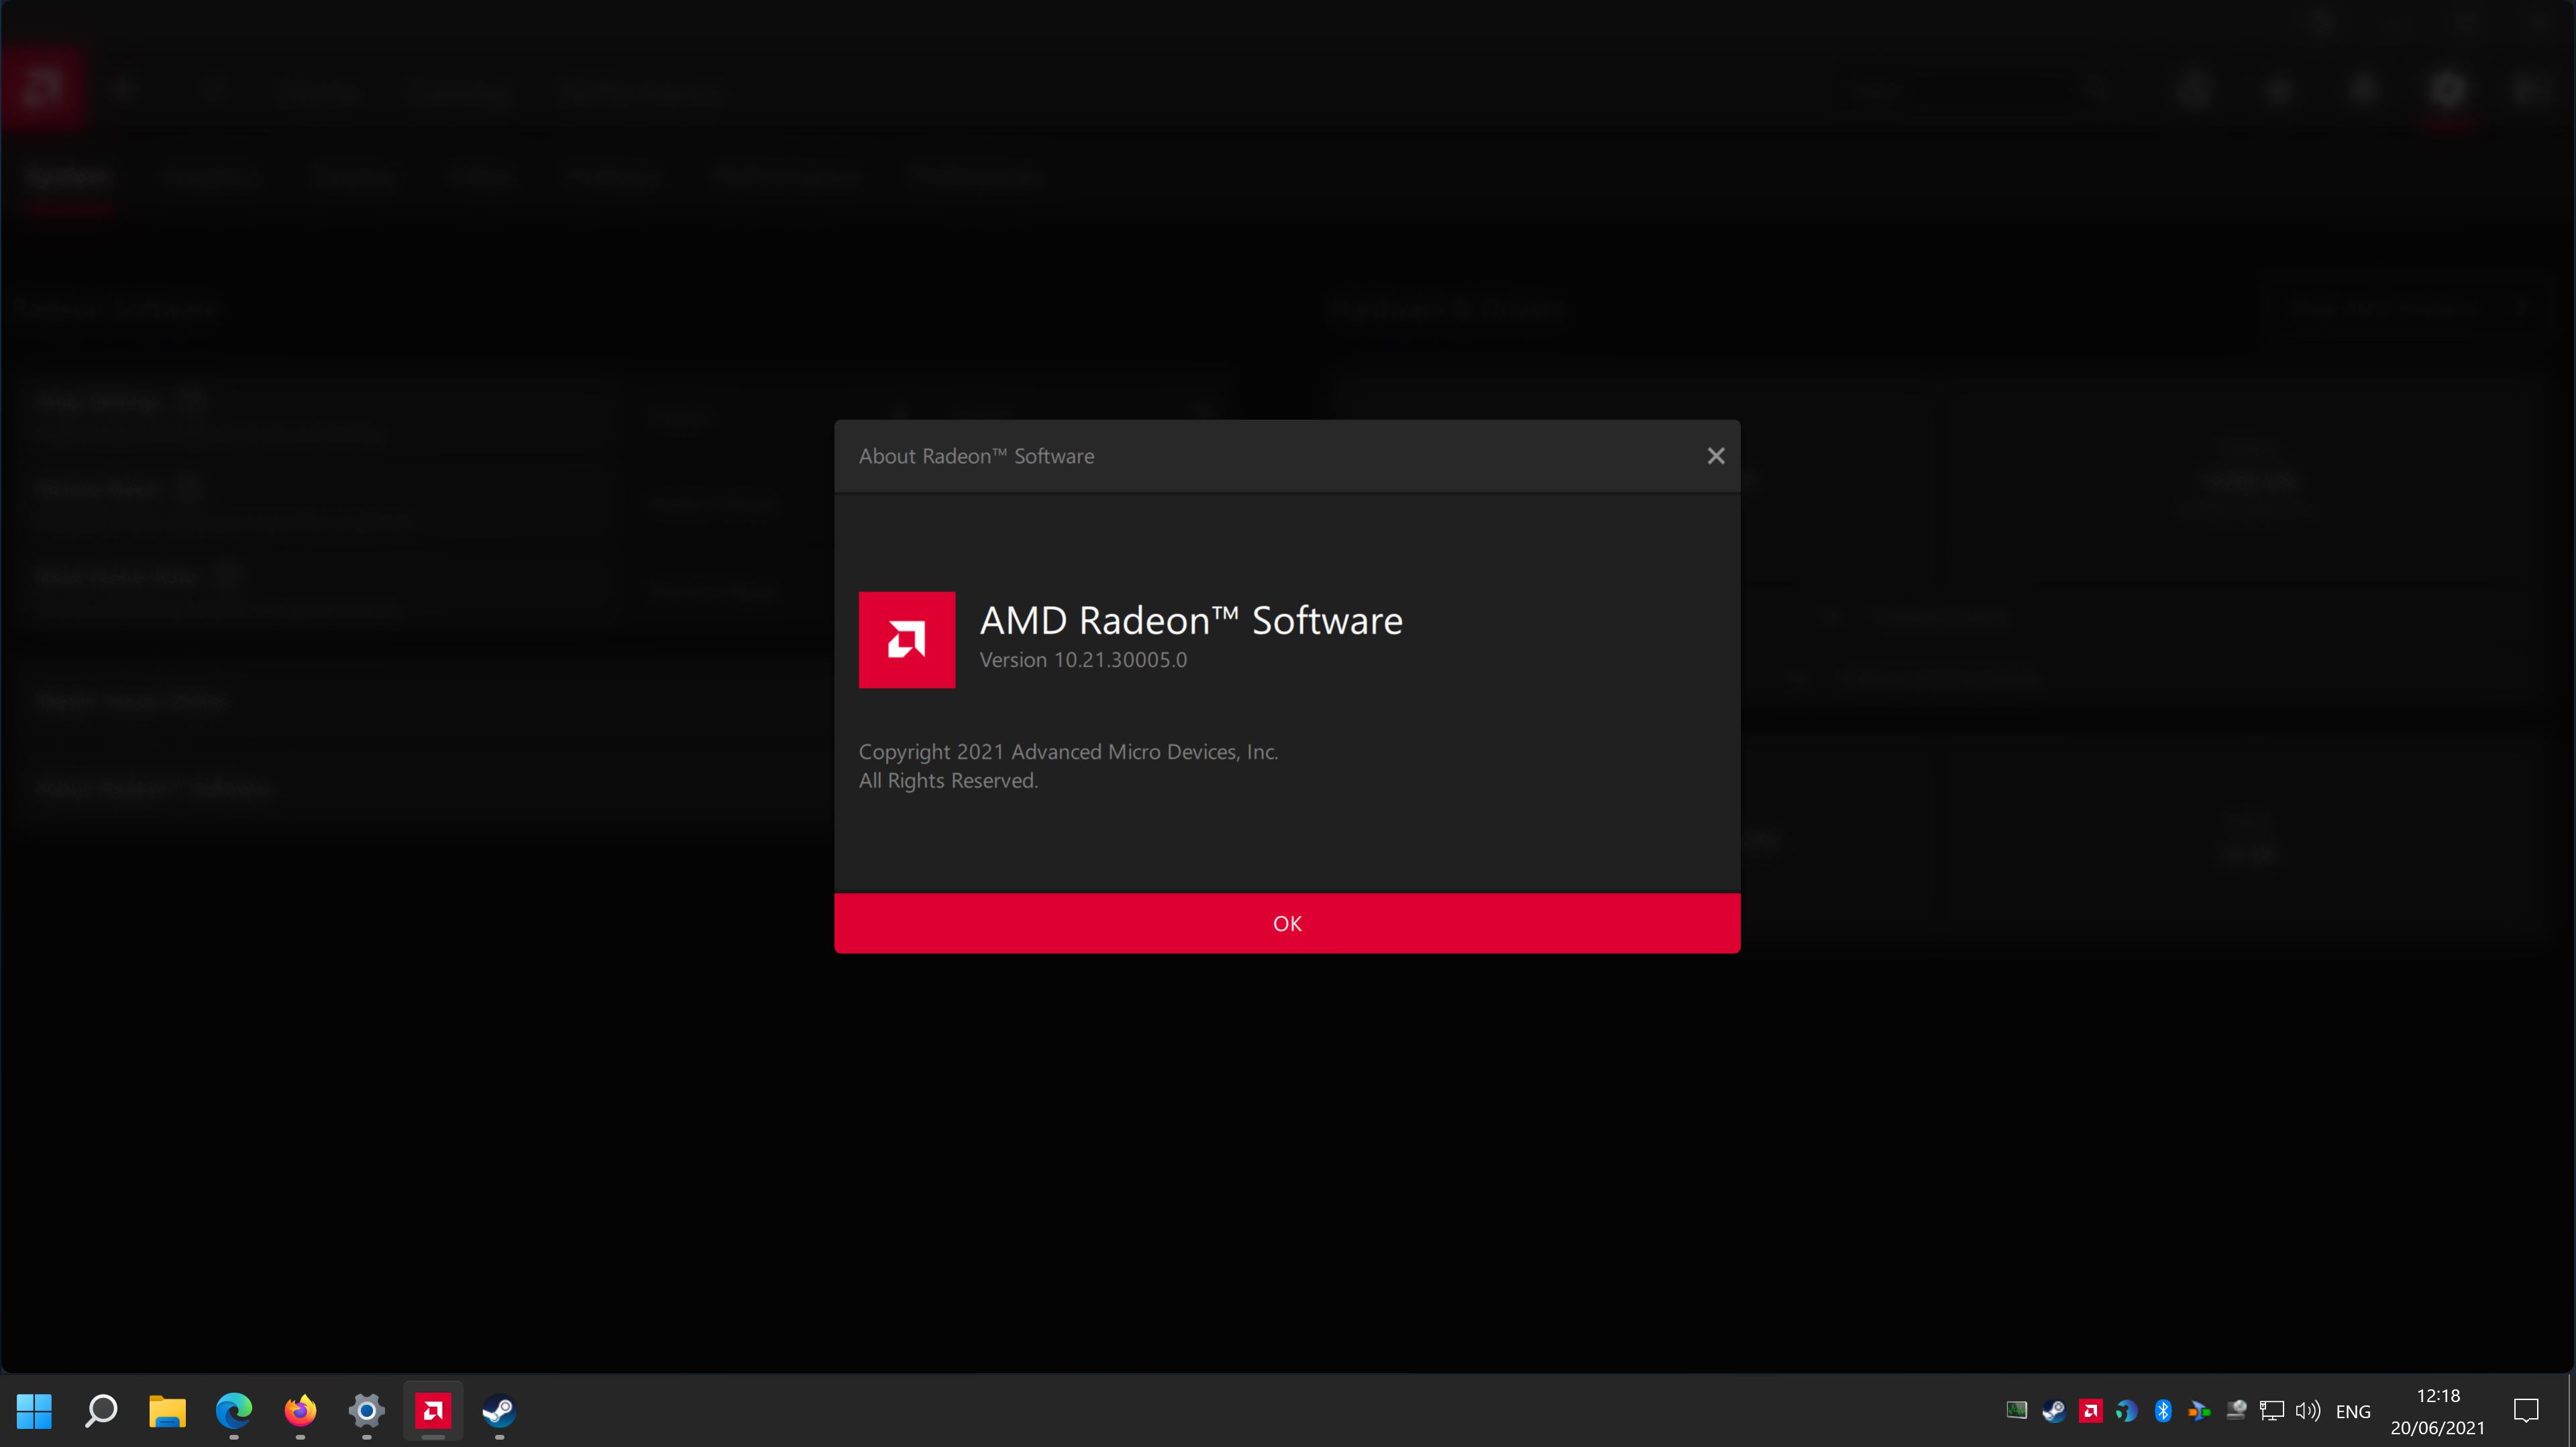Viewport: 2576px width, 1447px height.
Task: Click AMD Radeon tray icon
Action: [2090, 1410]
